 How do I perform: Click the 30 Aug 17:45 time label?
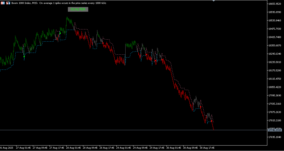click(207, 148)
